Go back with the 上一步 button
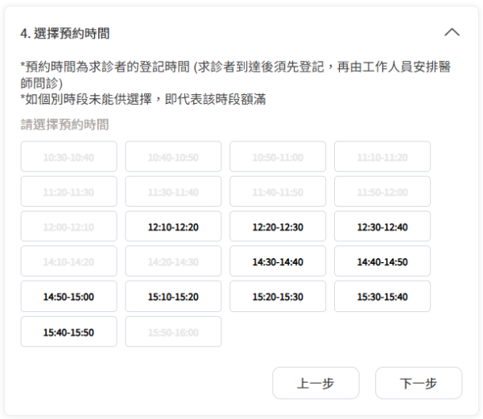The height and width of the screenshot is (419, 483). [316, 383]
